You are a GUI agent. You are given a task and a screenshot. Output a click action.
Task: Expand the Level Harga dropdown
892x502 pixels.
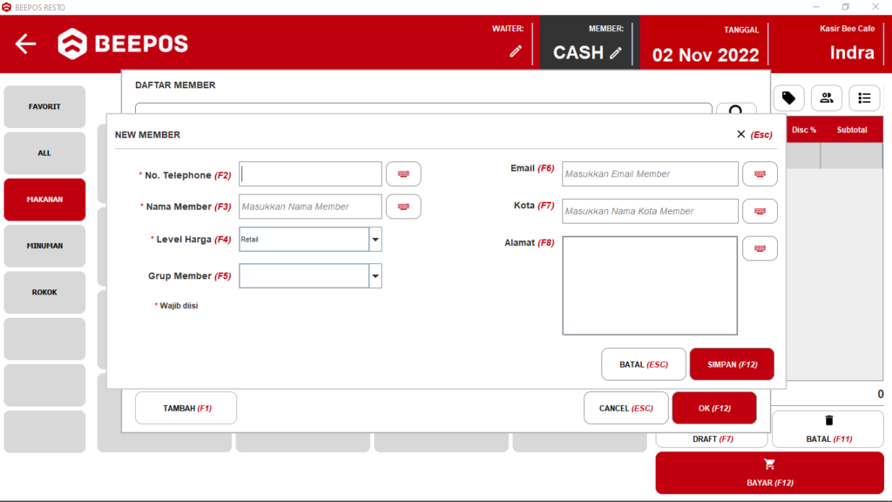(x=375, y=239)
